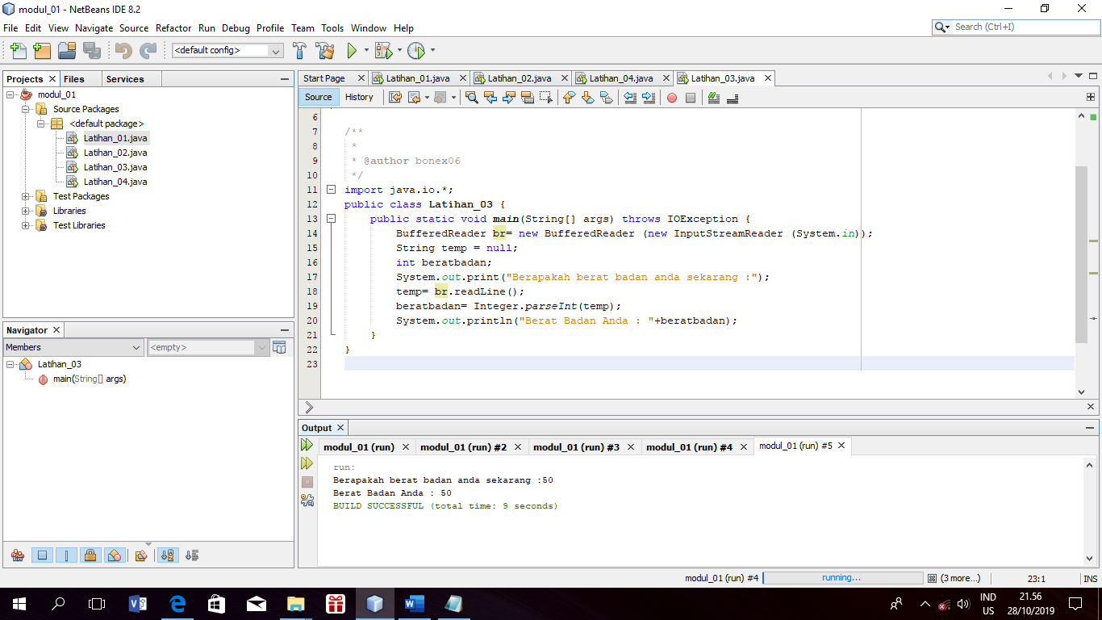Viewport: 1102px width, 620px height.
Task: Click the Find Next Occurrence icon
Action: tap(509, 98)
